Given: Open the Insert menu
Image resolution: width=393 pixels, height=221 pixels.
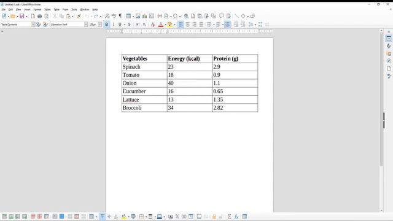Looking at the screenshot, I should click(27, 10).
